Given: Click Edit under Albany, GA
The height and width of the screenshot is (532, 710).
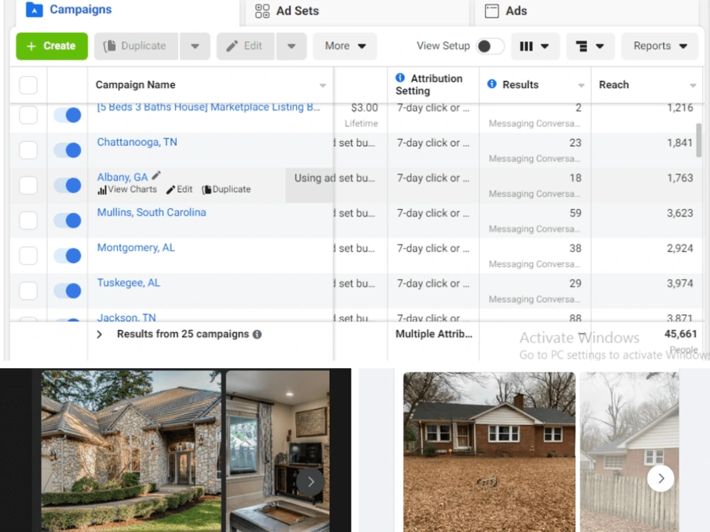Looking at the screenshot, I should 180,189.
